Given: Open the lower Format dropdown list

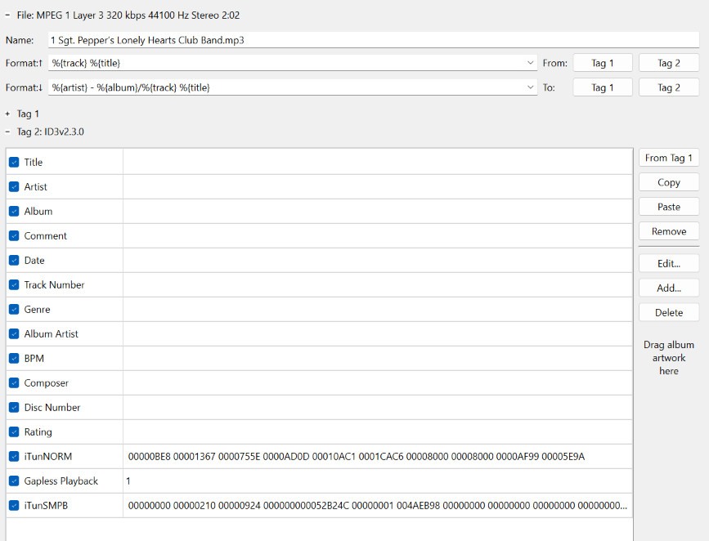Looking at the screenshot, I should tap(531, 87).
